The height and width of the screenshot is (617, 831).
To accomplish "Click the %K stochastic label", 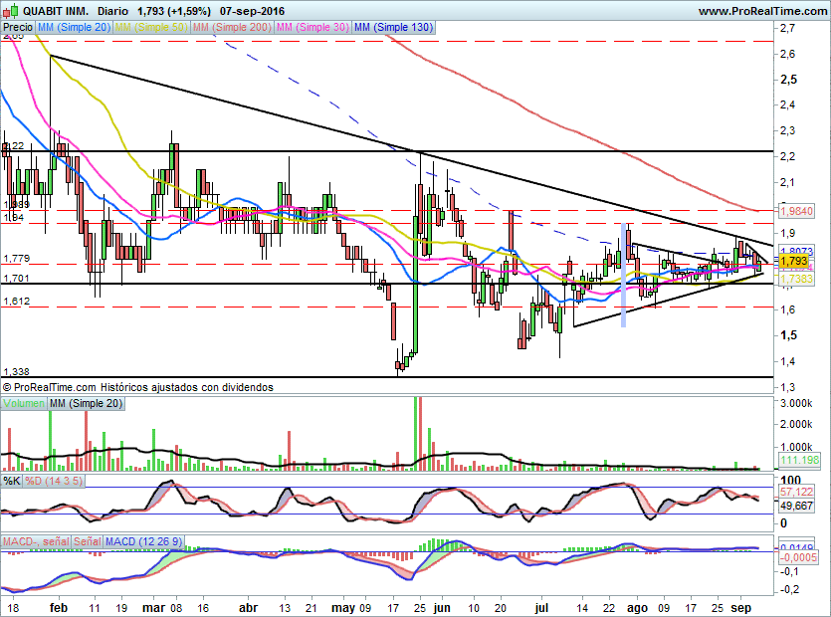I will coord(12,481).
